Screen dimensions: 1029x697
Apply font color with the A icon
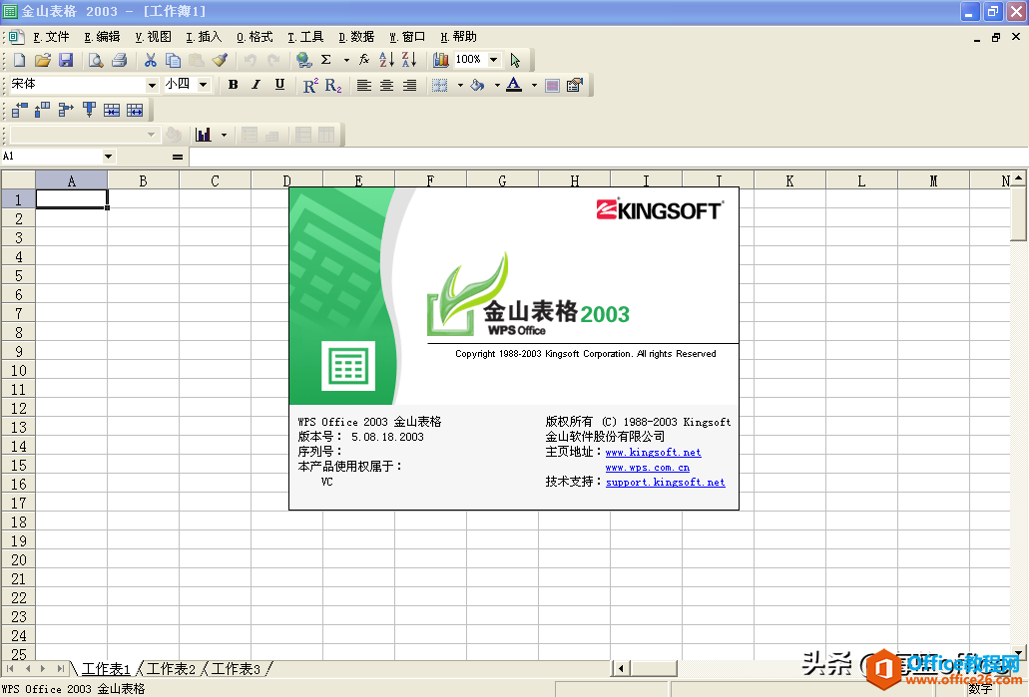[x=515, y=85]
